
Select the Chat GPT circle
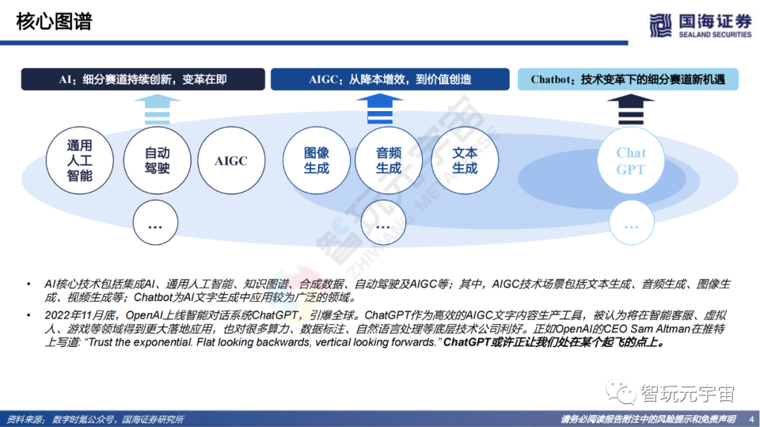631,160
